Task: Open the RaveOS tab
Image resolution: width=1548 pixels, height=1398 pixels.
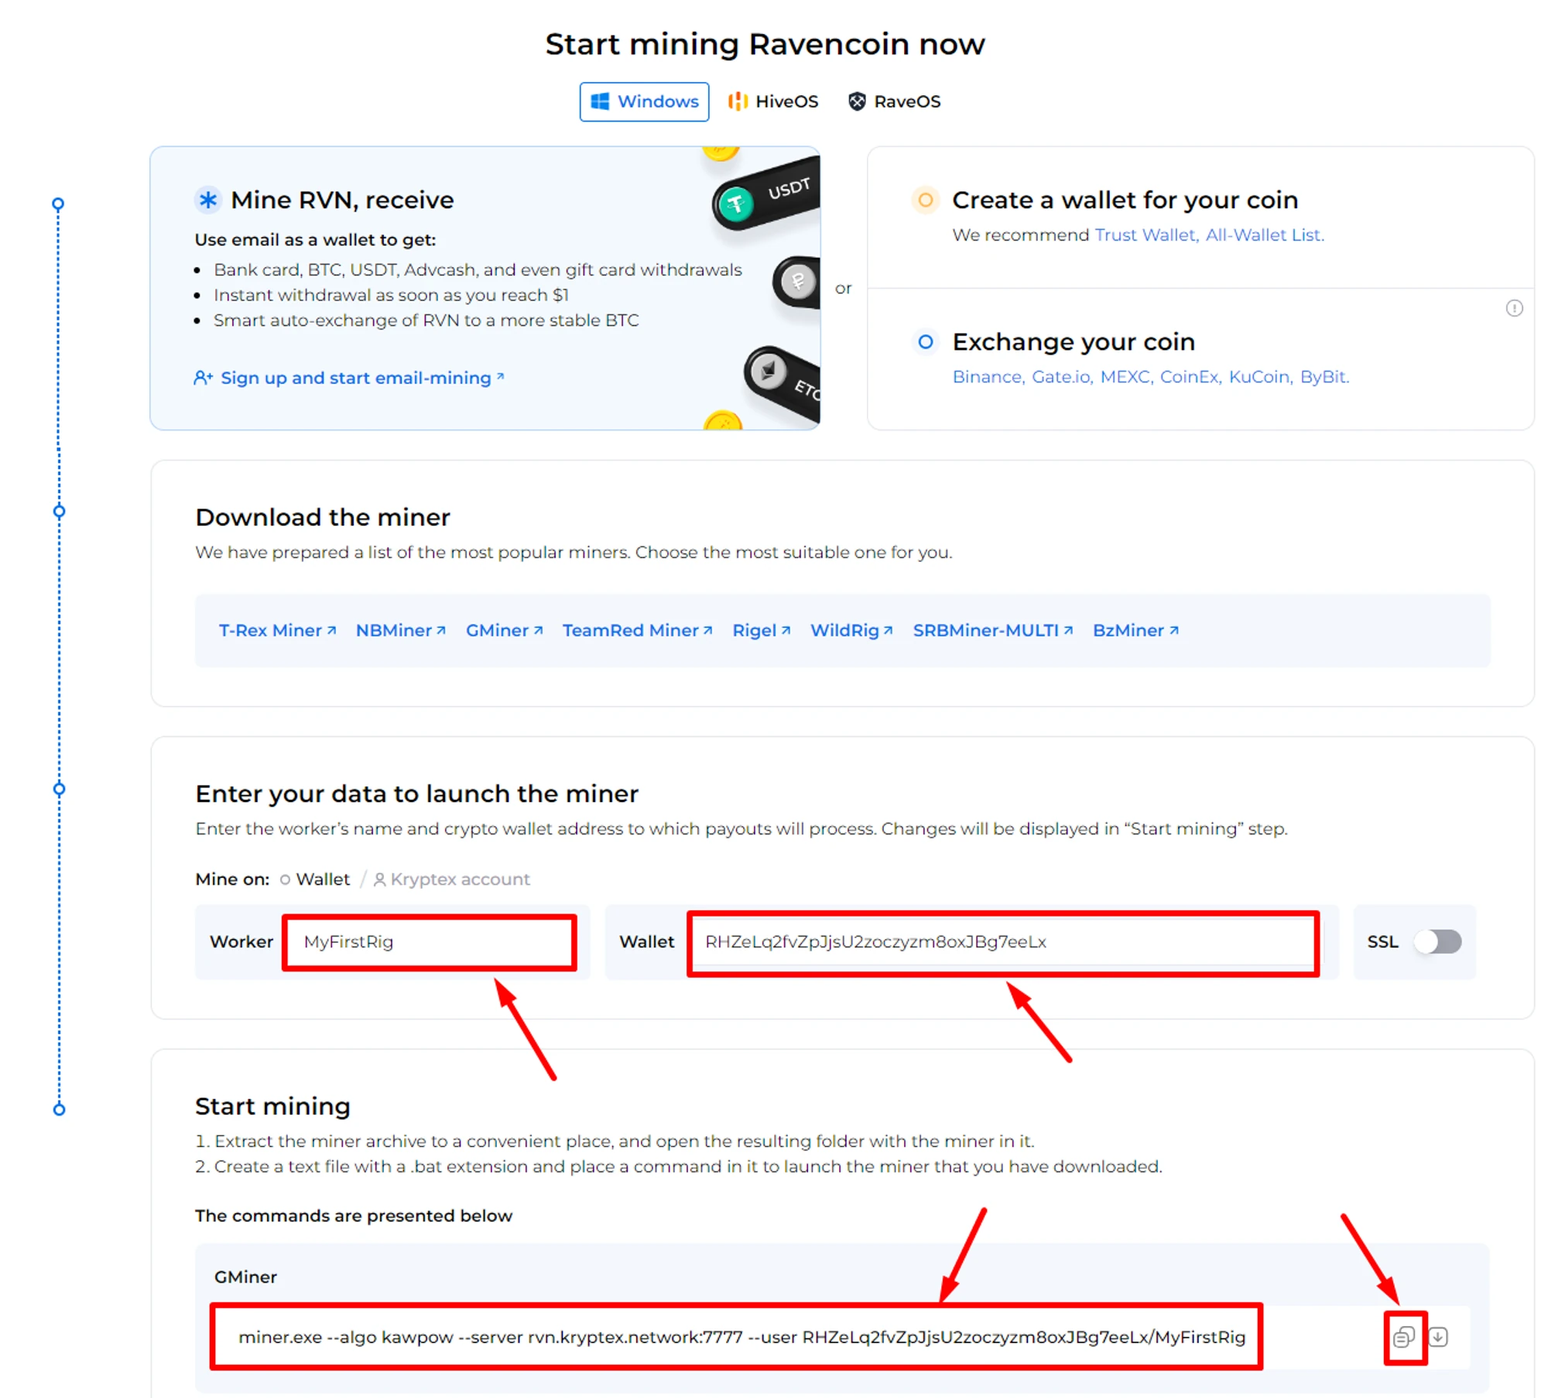Action: pos(894,101)
